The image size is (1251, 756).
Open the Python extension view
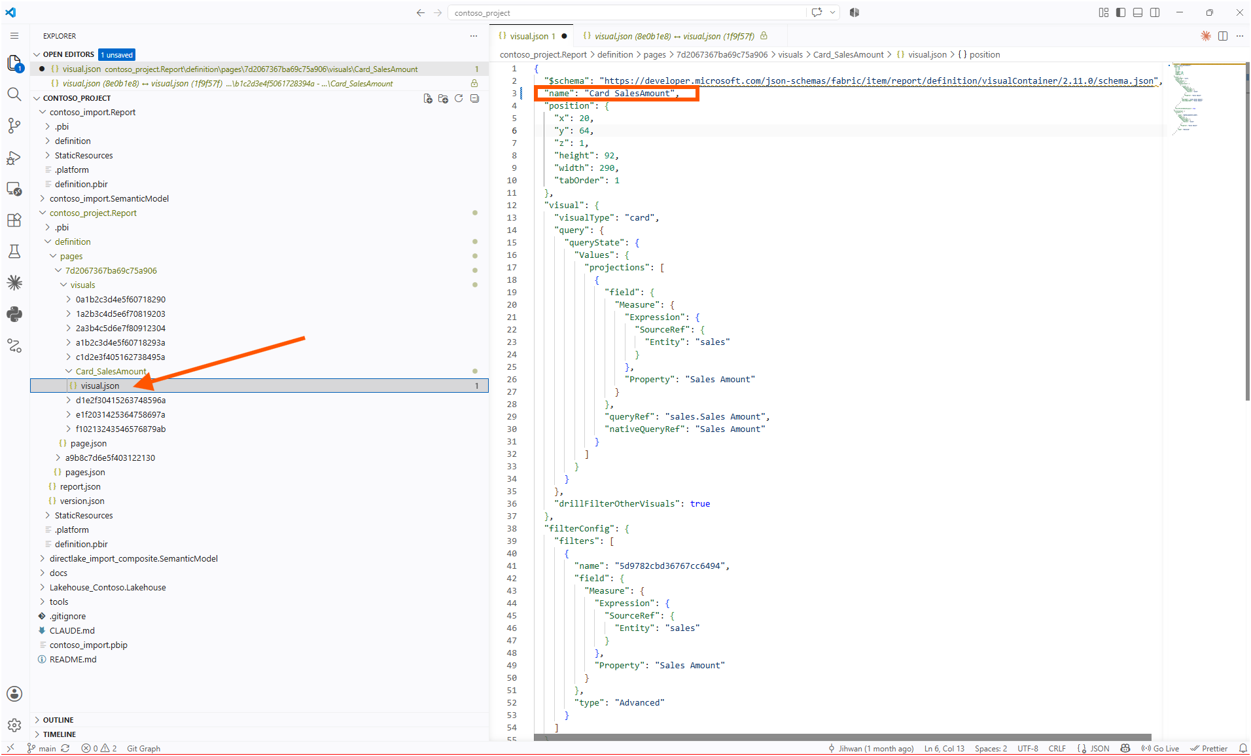click(x=14, y=314)
